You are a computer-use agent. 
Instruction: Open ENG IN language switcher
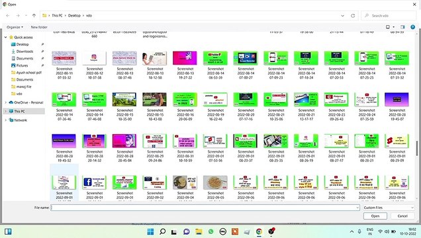[x=370, y=231]
